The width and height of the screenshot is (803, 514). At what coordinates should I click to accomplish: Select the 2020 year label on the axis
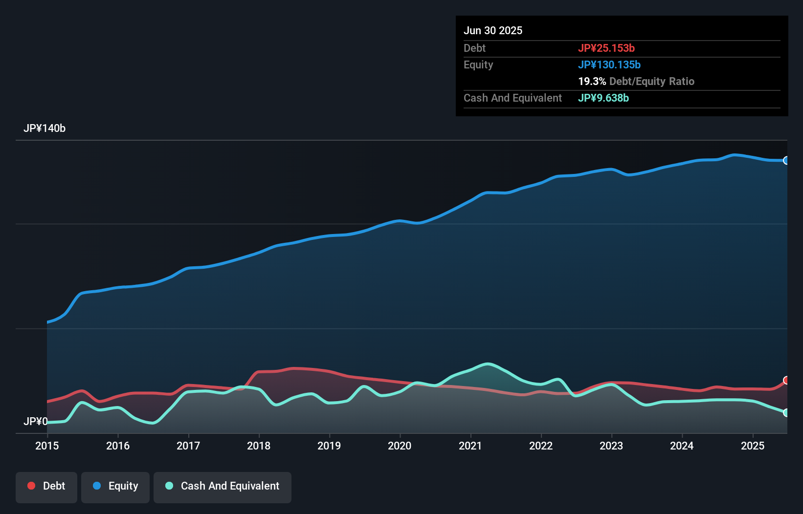[x=400, y=446]
